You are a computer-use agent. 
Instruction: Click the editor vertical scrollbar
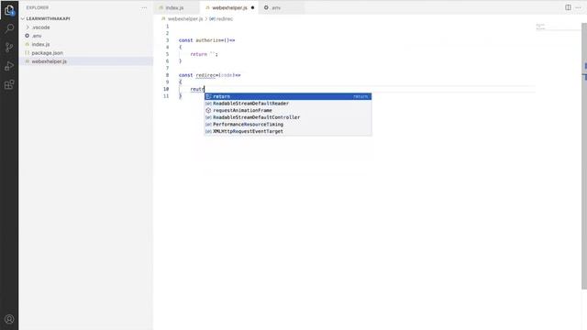click(584, 156)
